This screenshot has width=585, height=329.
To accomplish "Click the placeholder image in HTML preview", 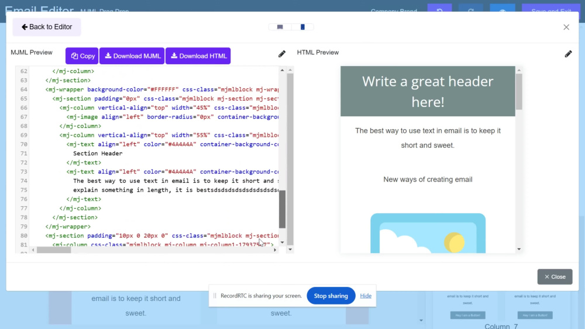I will [x=428, y=233].
